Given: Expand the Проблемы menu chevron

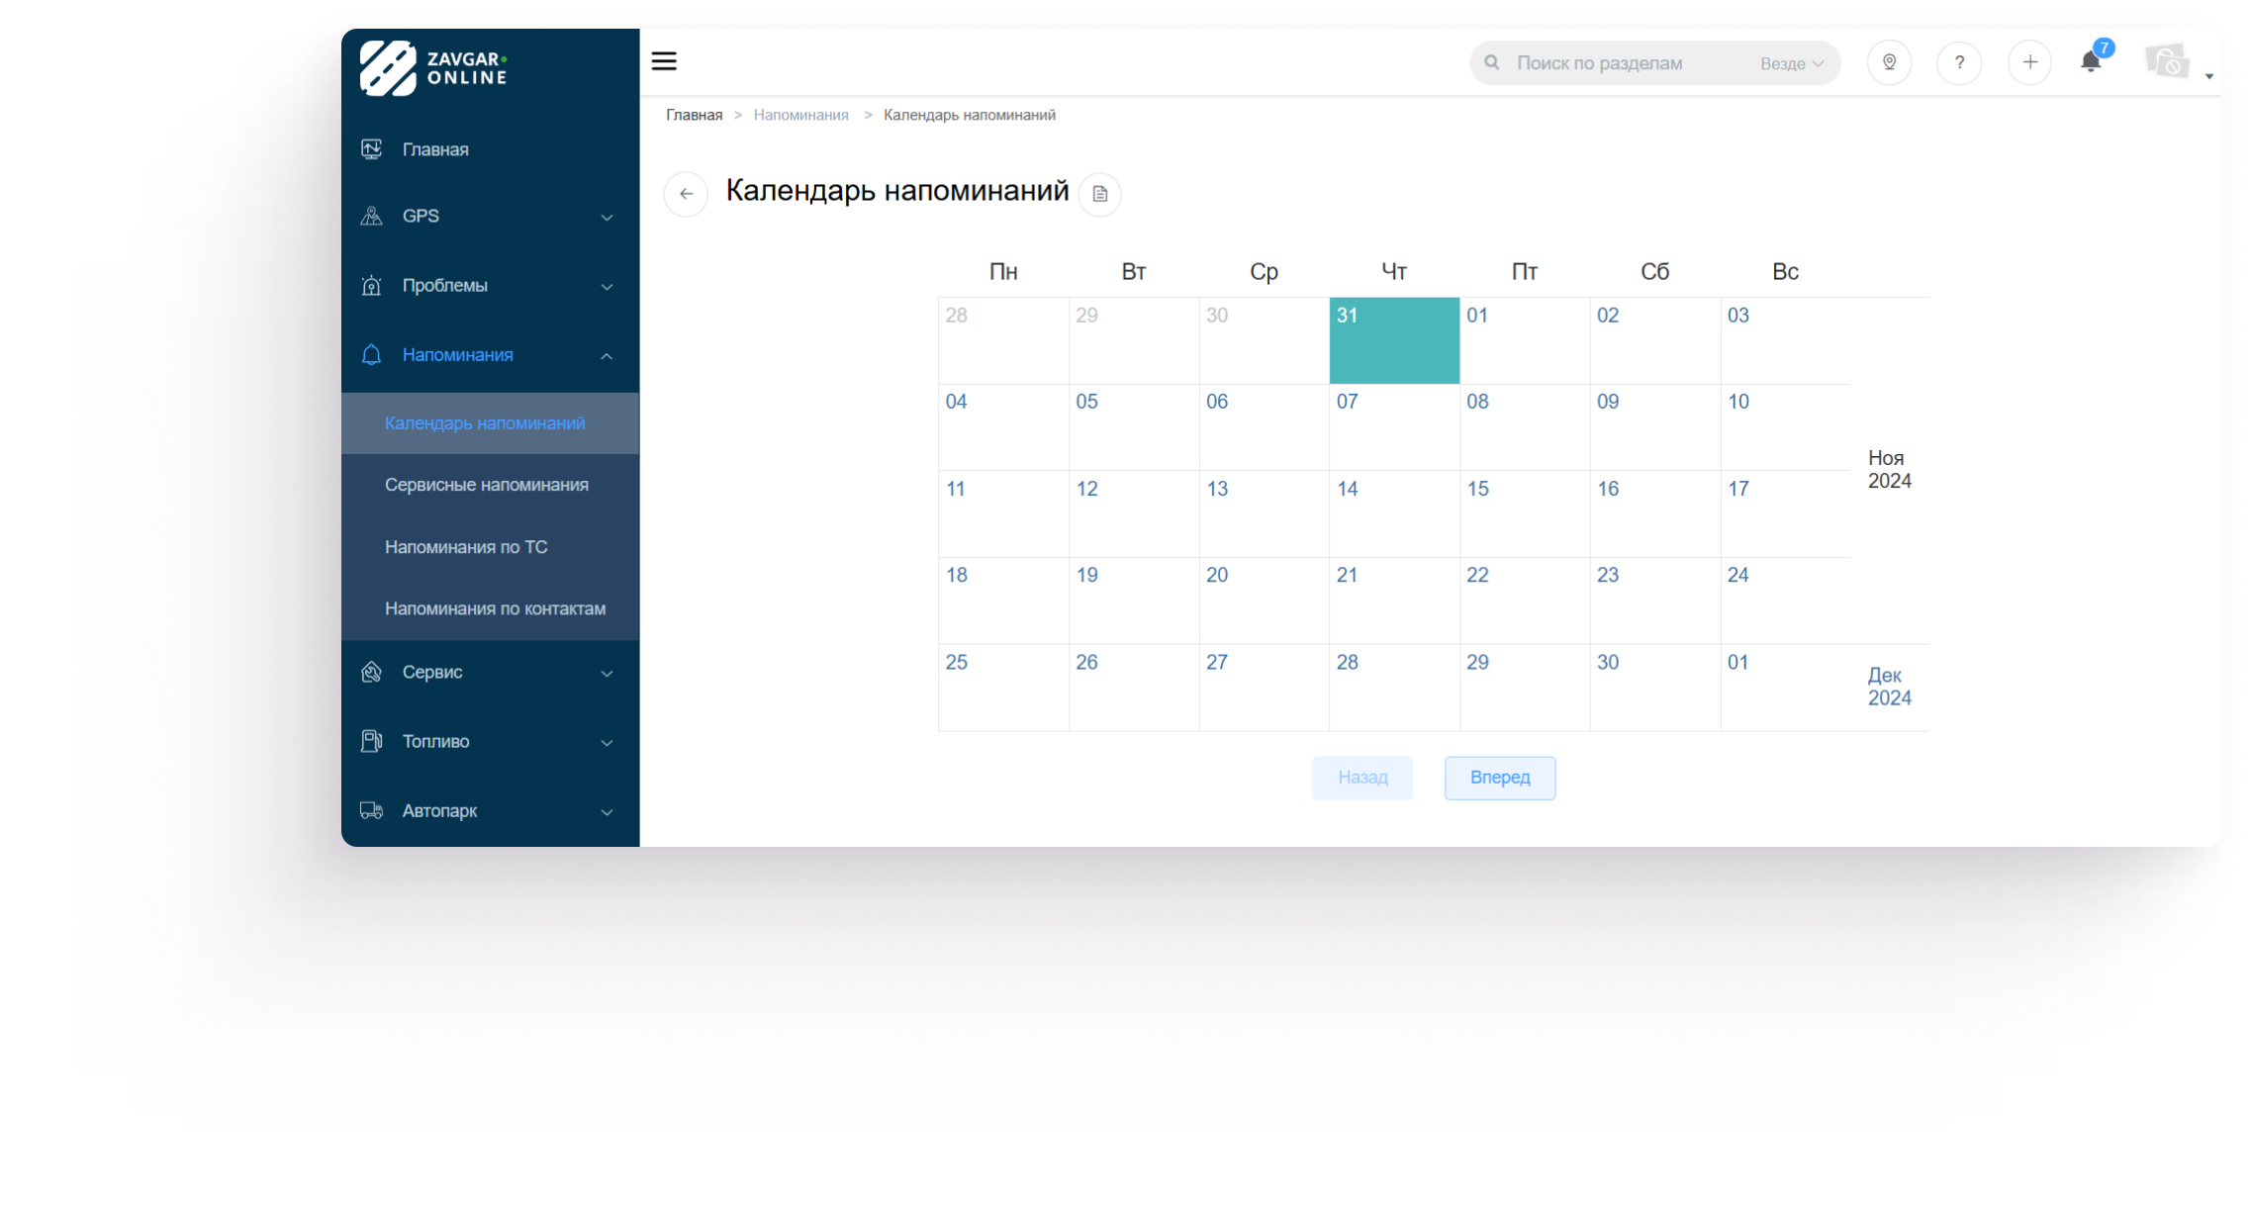Looking at the screenshot, I should tap(607, 286).
